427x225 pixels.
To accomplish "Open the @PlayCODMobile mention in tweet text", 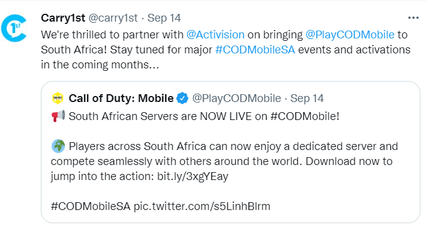I will 350,35.
